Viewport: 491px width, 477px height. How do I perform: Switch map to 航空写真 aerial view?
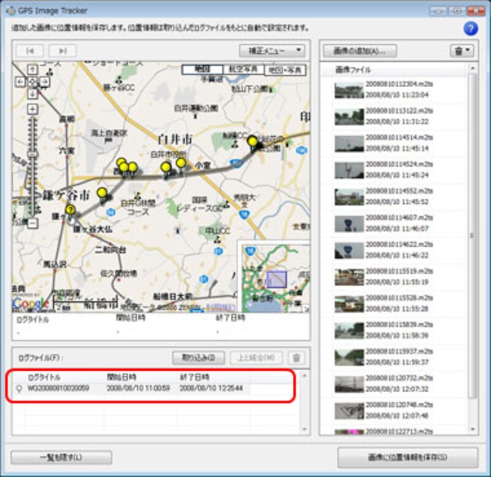coord(243,70)
